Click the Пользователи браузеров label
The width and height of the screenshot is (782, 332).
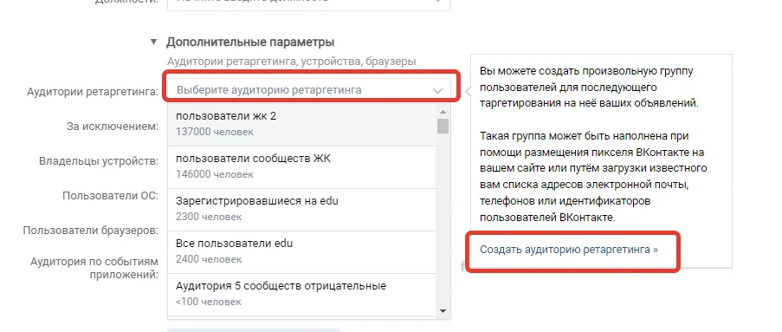(91, 231)
